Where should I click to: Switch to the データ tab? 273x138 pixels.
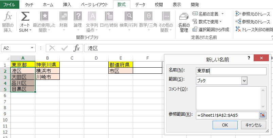[x=140, y=4]
